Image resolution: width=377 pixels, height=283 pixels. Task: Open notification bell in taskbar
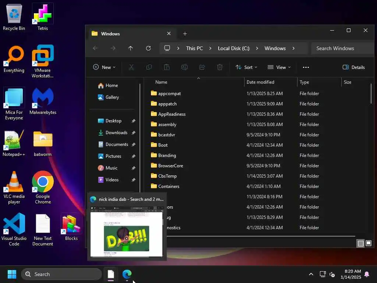[367, 274]
